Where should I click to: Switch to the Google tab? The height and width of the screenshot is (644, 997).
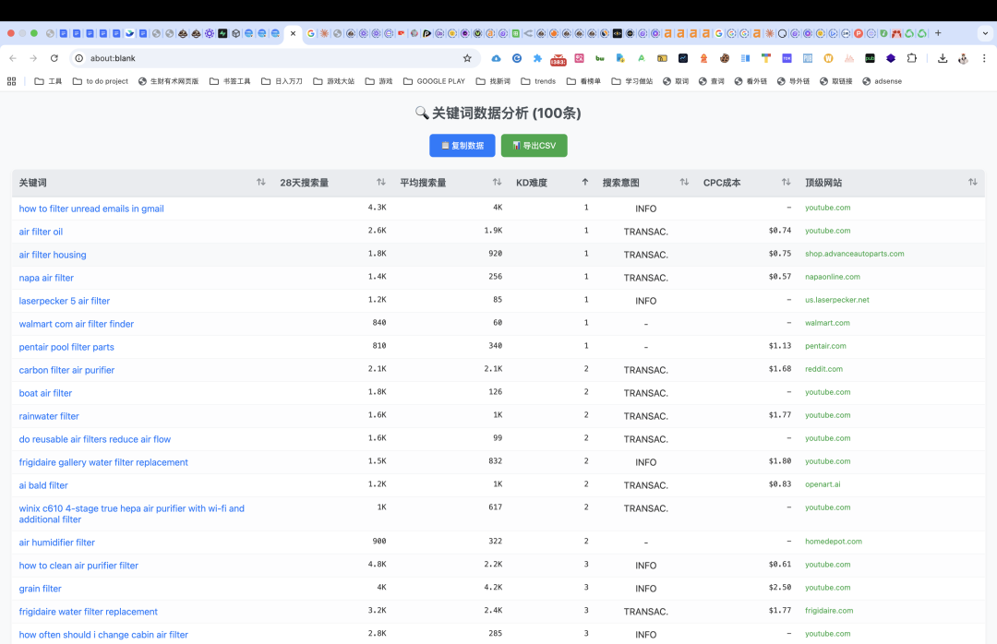[x=311, y=33]
